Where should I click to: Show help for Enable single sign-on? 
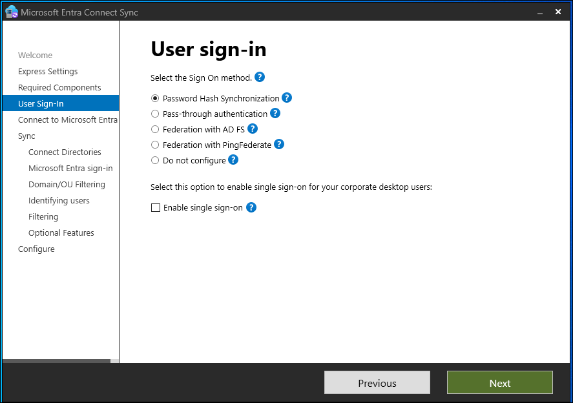pyautogui.click(x=251, y=207)
